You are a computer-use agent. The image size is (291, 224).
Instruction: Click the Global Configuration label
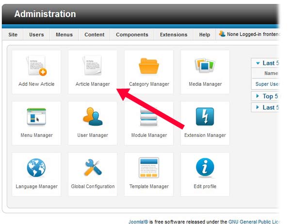(x=93, y=186)
